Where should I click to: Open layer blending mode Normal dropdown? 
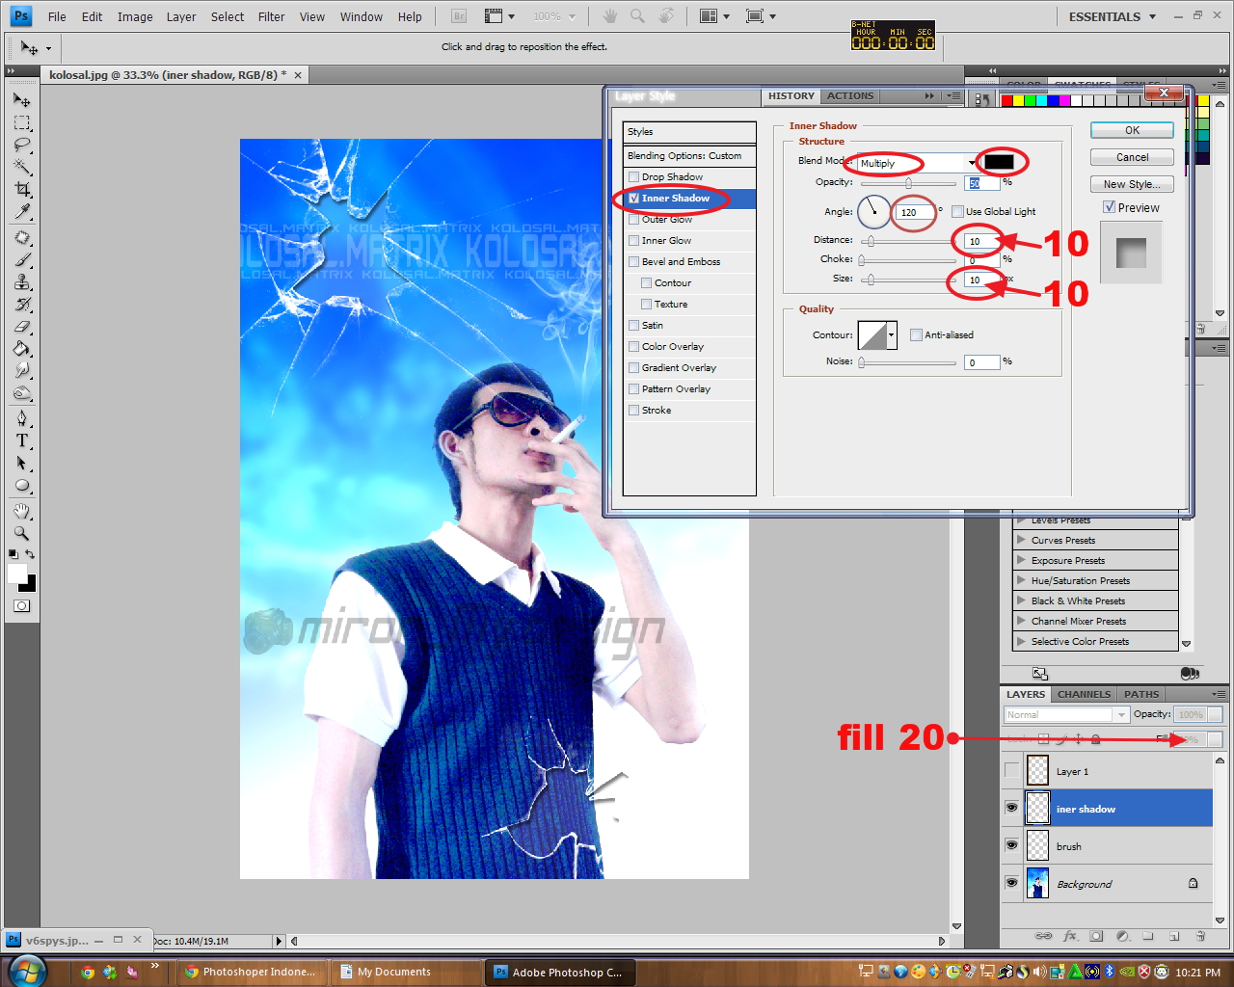pos(1065,714)
